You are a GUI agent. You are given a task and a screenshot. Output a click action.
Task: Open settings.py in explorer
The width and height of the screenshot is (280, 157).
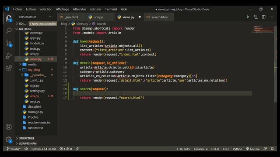(37, 91)
